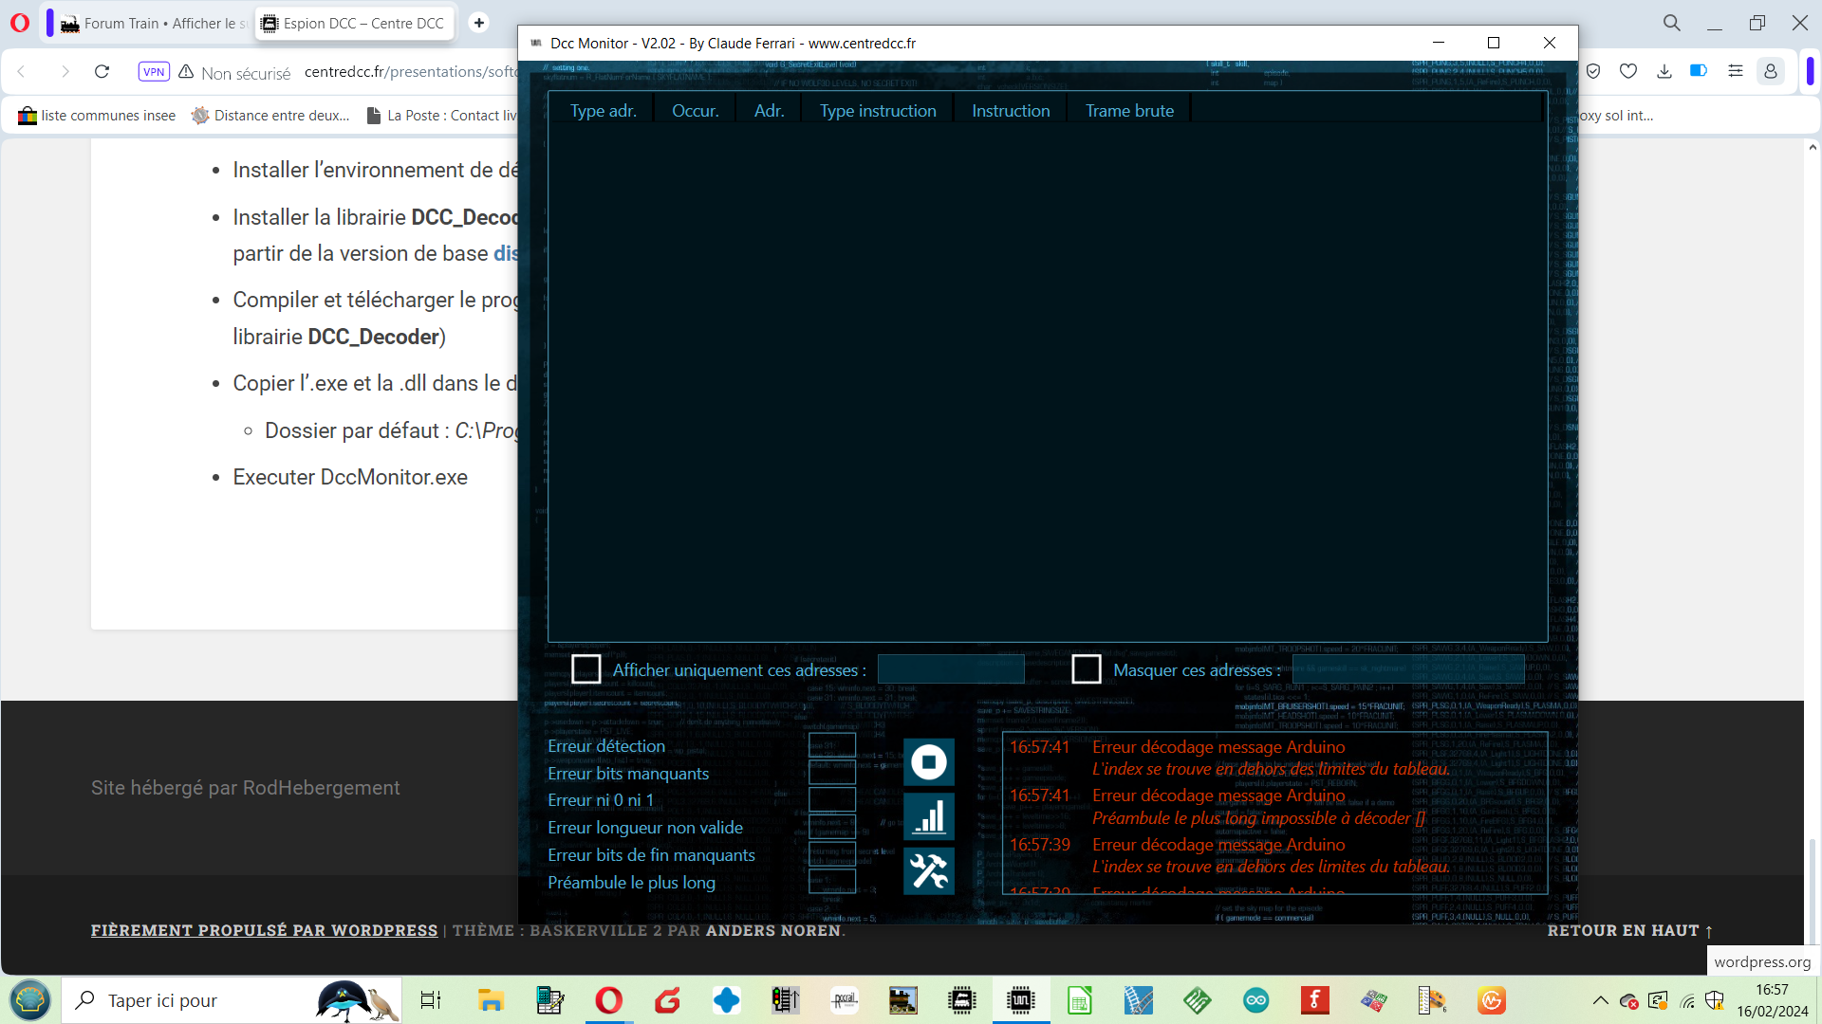
Task: Click the 'Préambule le plus long' label
Action: pos(631,883)
